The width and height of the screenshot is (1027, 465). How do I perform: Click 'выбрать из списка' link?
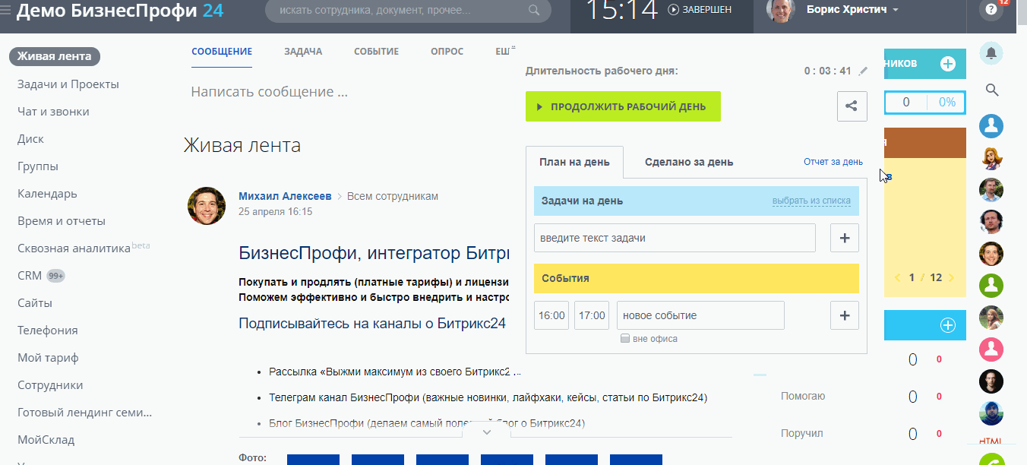(x=811, y=201)
